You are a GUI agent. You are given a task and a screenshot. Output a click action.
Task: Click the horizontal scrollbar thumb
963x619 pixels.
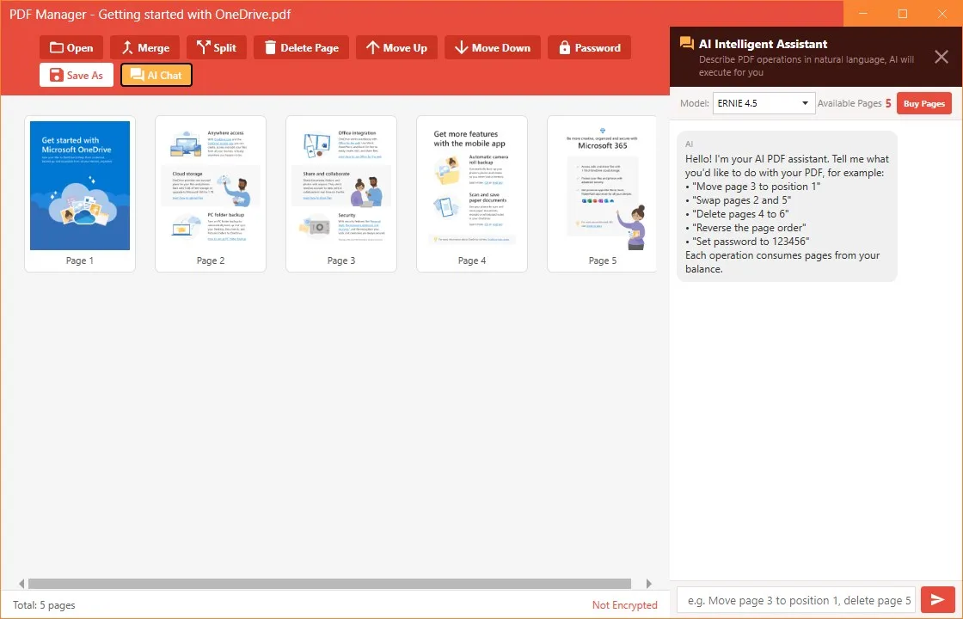(x=330, y=584)
